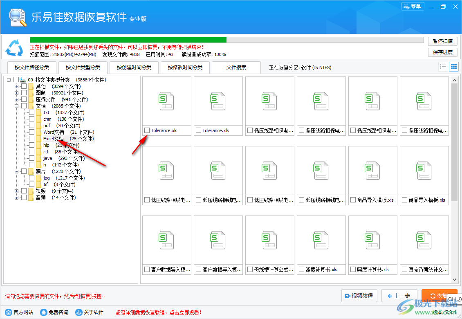Click file list scroll down arrow

point(454,279)
